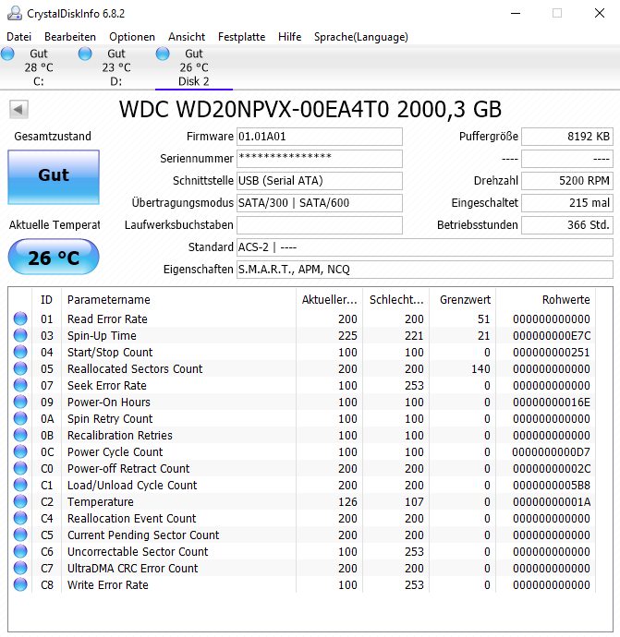Viewport: 620px width, 637px height.
Task: Select raw value 000000000E7C in Spin-Up Time row
Action: point(552,335)
